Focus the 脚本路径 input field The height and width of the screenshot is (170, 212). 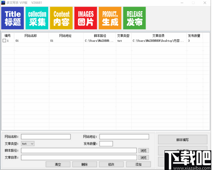(79, 151)
